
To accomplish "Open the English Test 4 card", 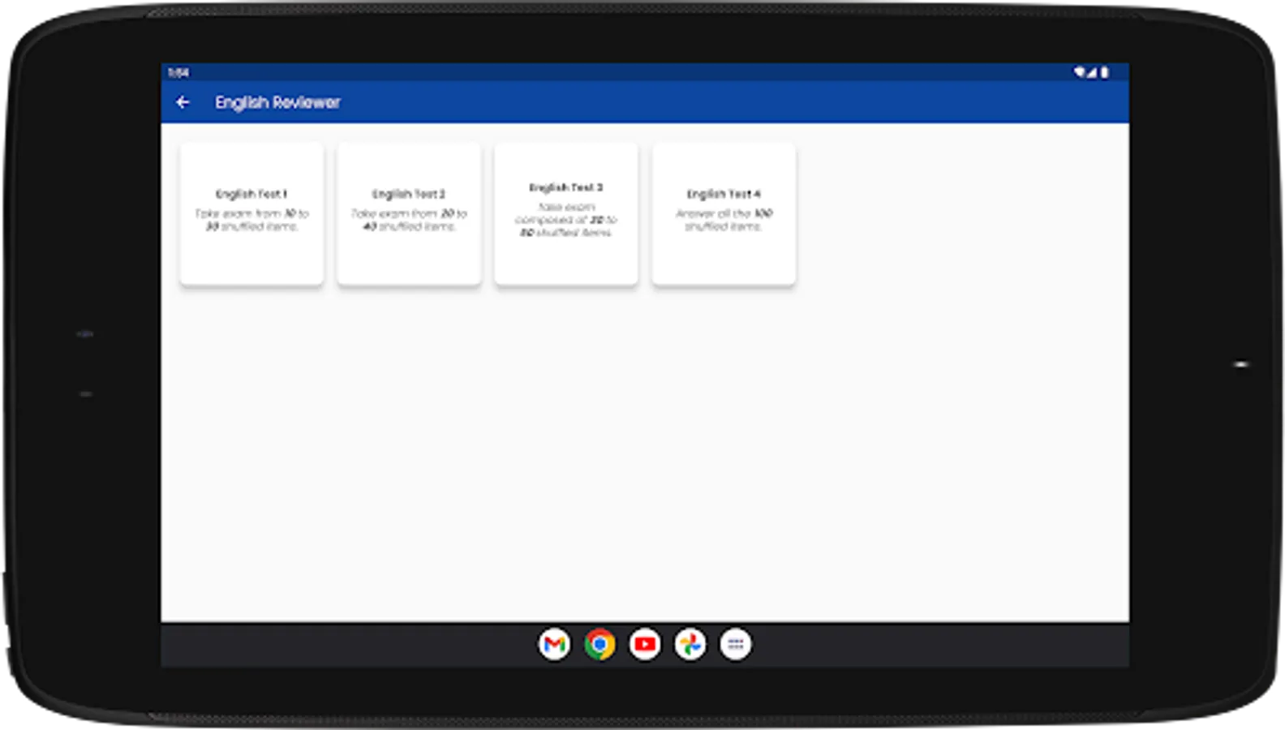I will point(724,214).
